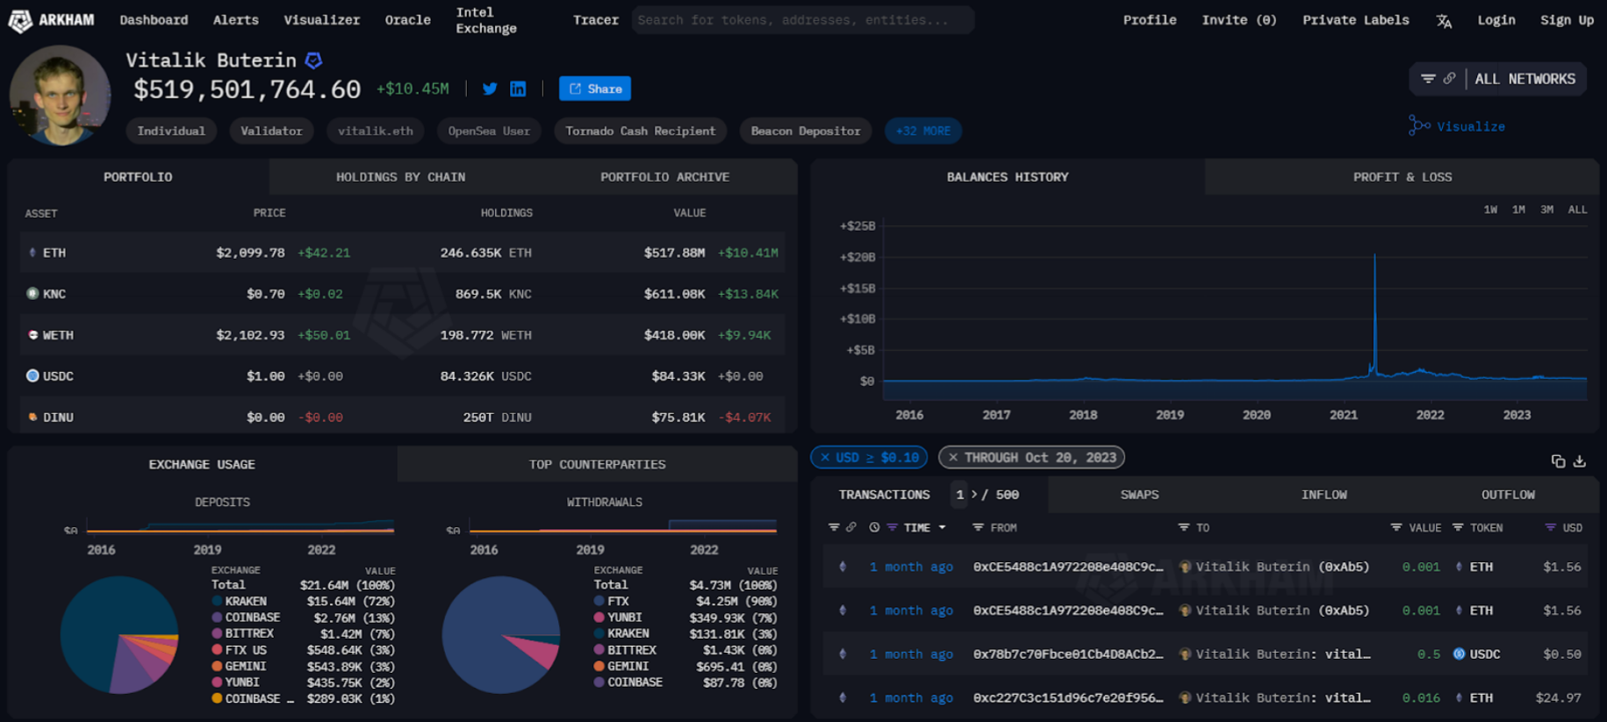The width and height of the screenshot is (1607, 722).
Task: Open Invite (0) link
Action: pyautogui.click(x=1238, y=20)
